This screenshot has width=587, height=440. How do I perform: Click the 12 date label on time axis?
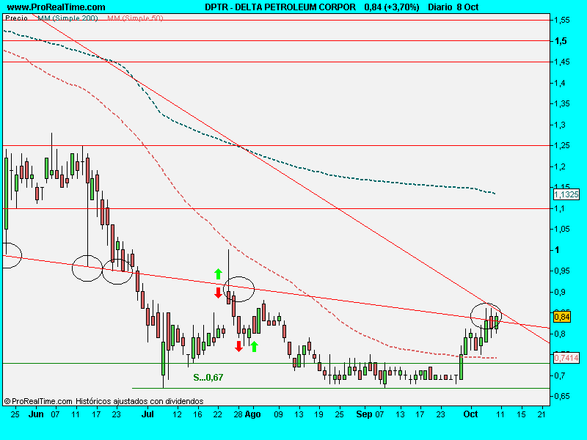tap(177, 414)
